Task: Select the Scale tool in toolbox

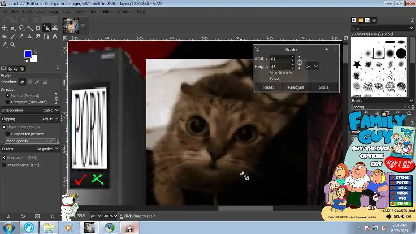Action: [x=46, y=28]
